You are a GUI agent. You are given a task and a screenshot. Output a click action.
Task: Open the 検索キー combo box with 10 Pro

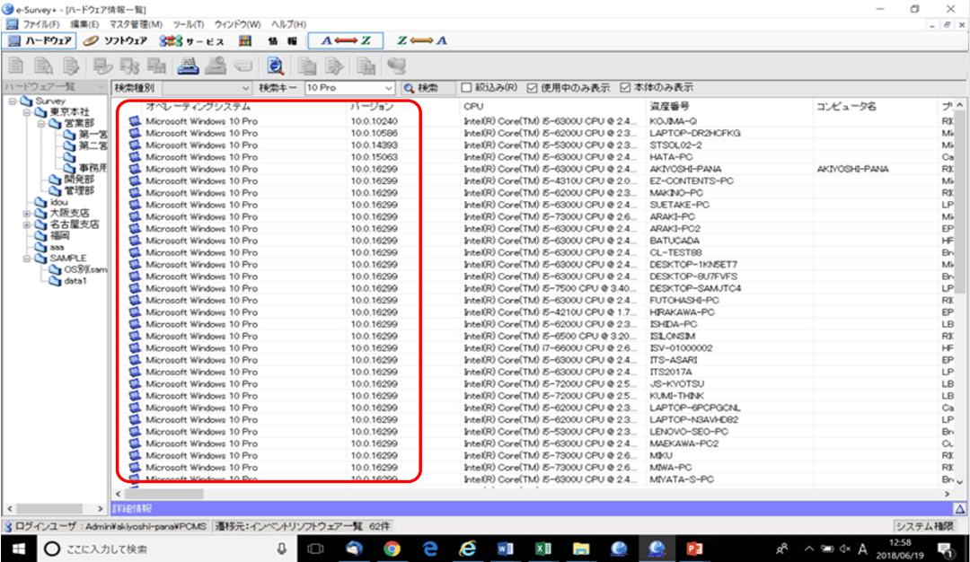coord(349,88)
